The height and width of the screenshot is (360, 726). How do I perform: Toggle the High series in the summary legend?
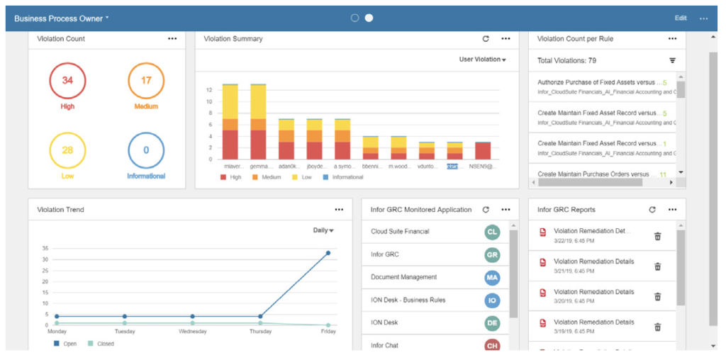click(x=231, y=177)
